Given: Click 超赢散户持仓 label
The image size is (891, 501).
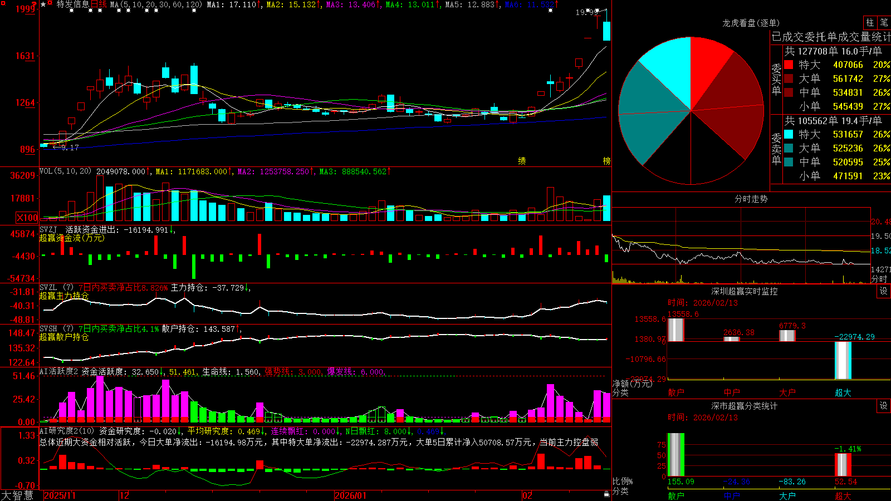Looking at the screenshot, I should (64, 337).
